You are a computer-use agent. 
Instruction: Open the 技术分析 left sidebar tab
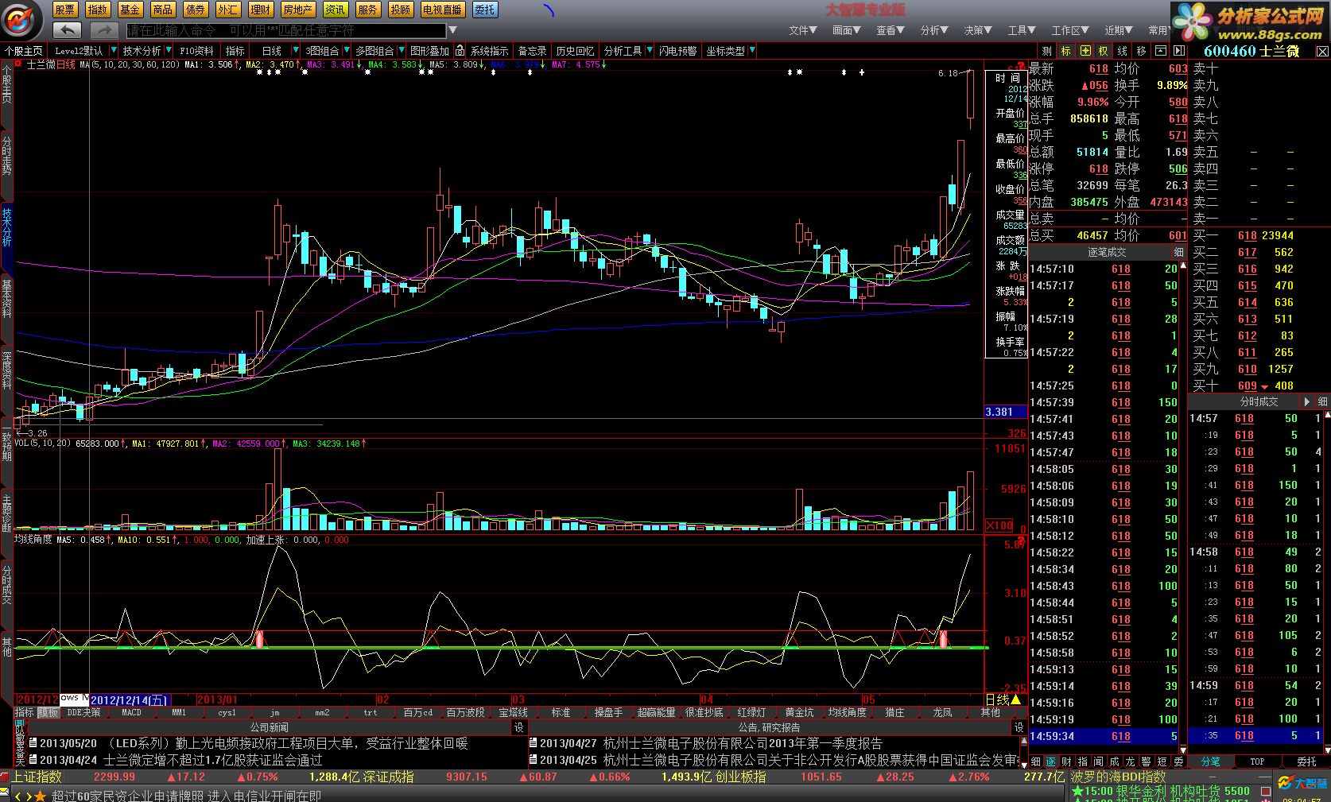click(x=6, y=227)
